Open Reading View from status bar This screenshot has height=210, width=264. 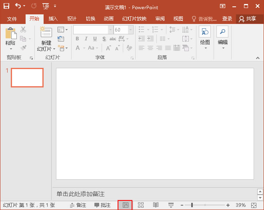(156, 205)
